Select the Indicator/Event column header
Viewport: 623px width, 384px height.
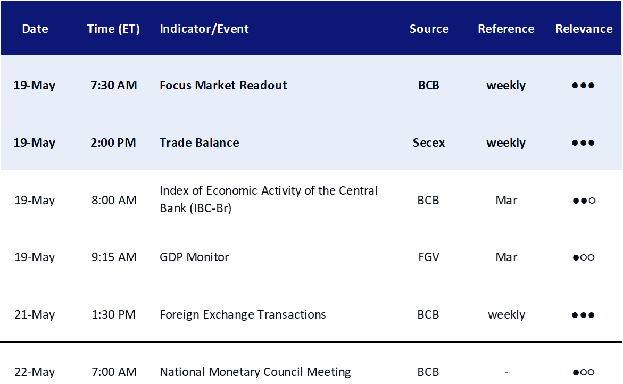click(x=204, y=29)
